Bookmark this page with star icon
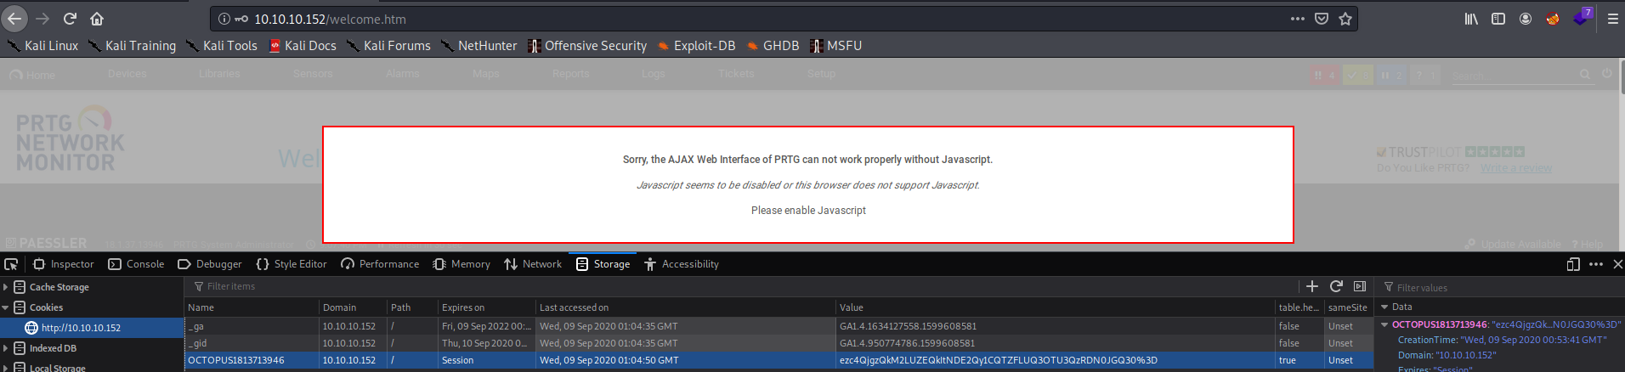 click(1345, 19)
